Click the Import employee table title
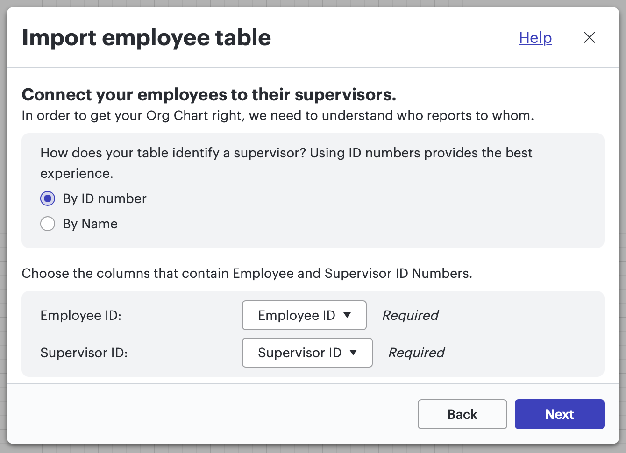Screen dimensions: 626x453 (147, 38)
